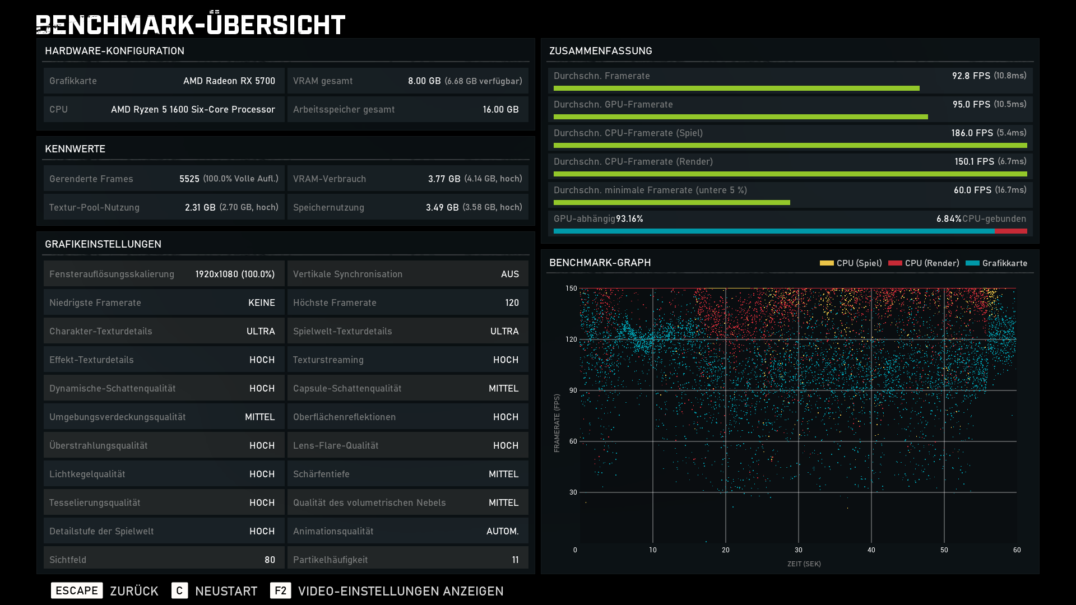
Task: Click the HARDWARE-KONFIGURATION section header
Action: coord(114,51)
